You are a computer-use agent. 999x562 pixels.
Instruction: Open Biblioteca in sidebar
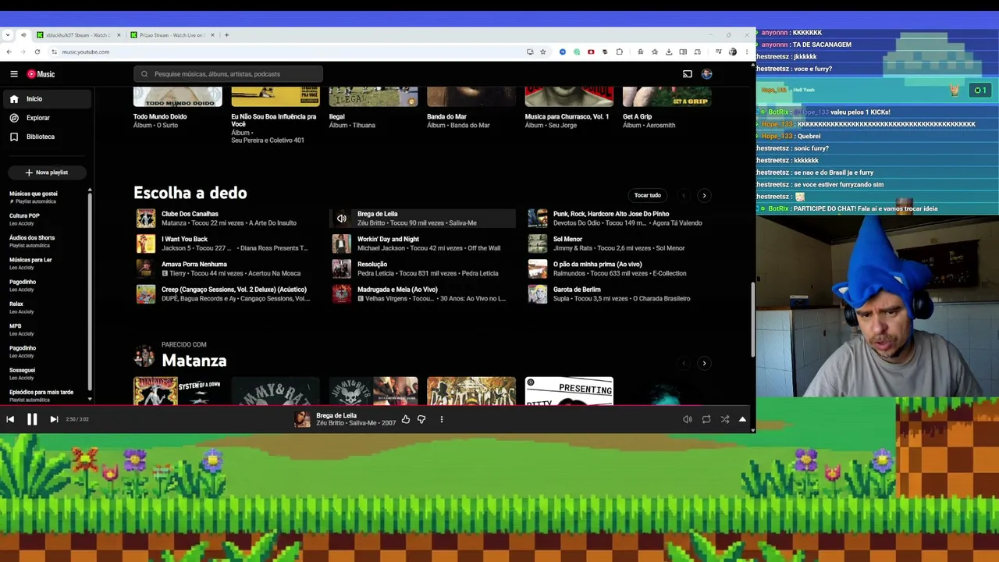(47, 137)
